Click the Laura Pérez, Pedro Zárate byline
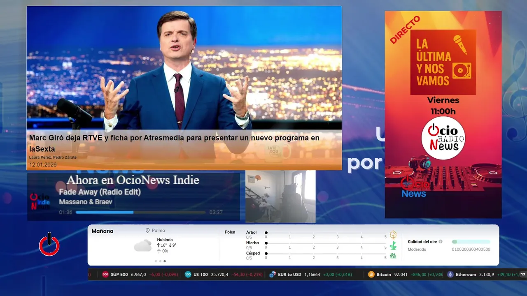Viewport: 527px width, 296px height. [x=53, y=157]
